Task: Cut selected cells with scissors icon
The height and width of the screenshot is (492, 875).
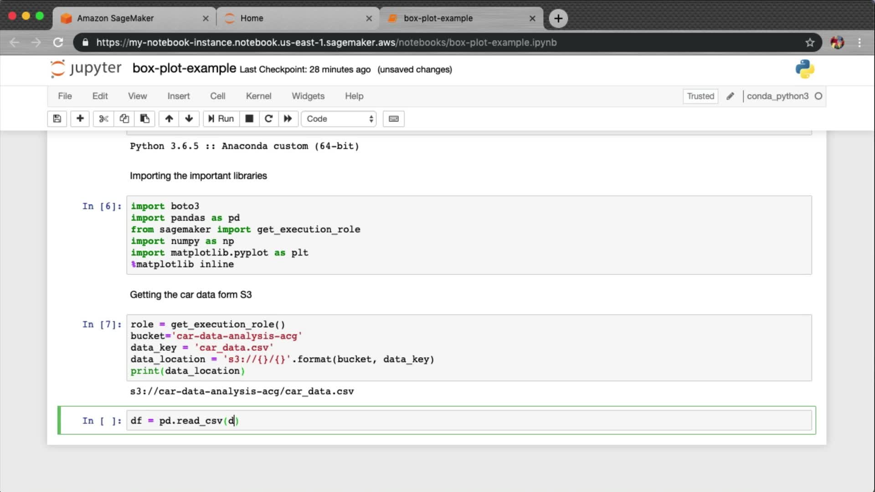Action: tap(104, 119)
